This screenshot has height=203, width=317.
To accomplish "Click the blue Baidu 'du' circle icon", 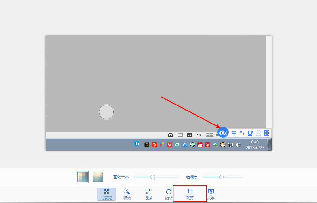I will click(x=223, y=132).
